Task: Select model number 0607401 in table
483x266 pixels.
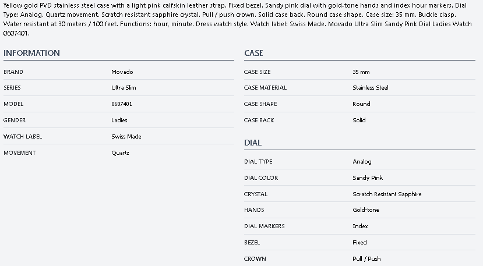Action: point(121,104)
